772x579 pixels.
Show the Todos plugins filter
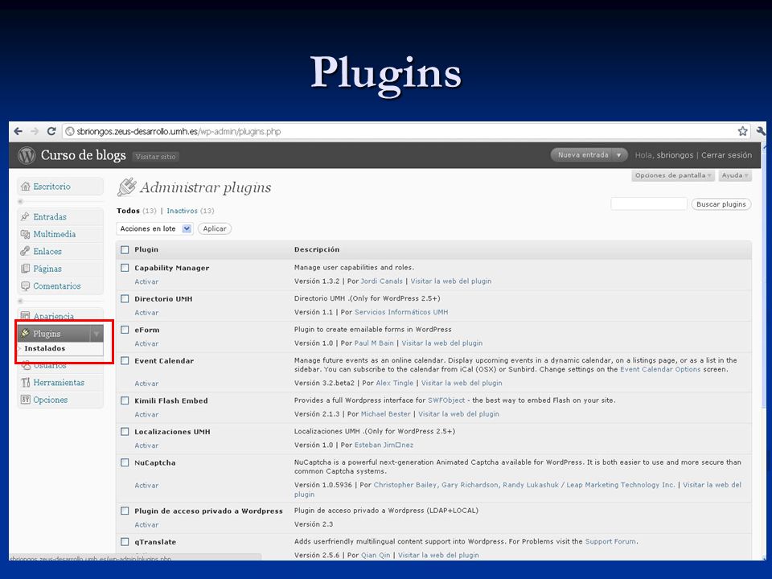tap(128, 211)
